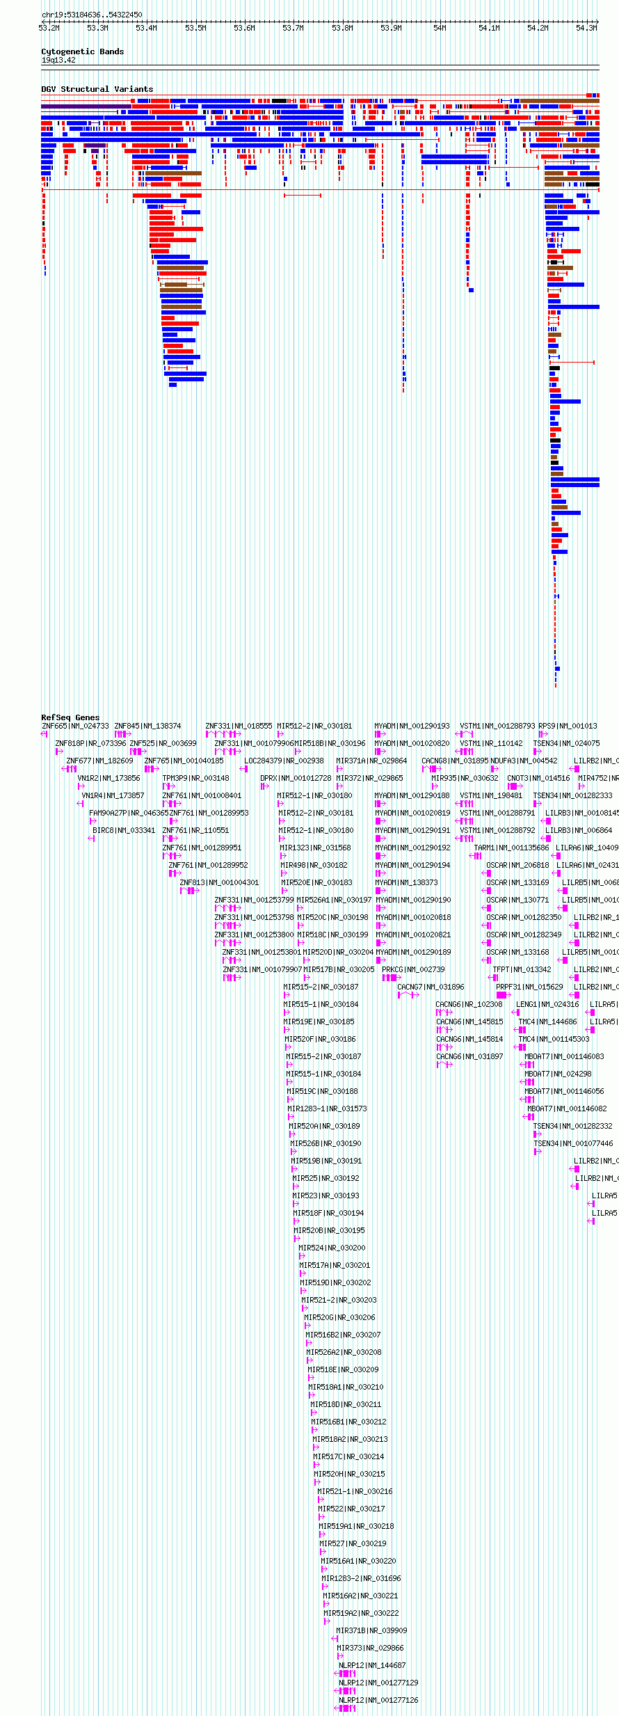Image resolution: width=619 pixels, height=1716 pixels.
Task: Open MIR371B|NR_039909 microRNA label
Action: 371,1630
